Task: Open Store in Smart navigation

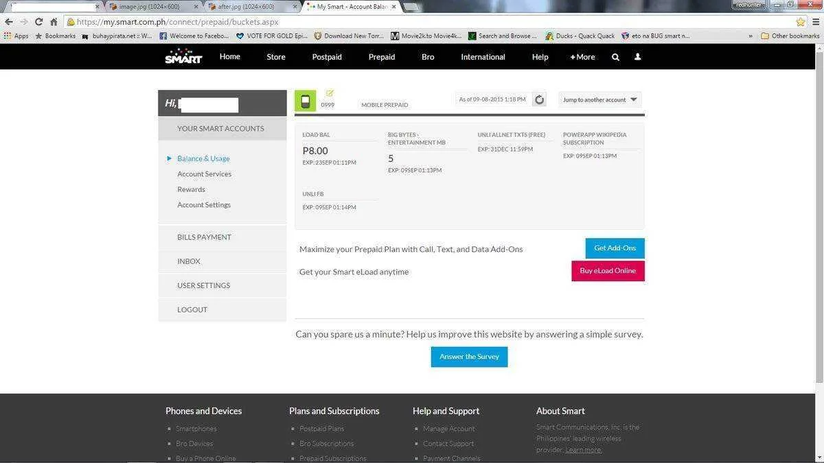Action: (276, 57)
